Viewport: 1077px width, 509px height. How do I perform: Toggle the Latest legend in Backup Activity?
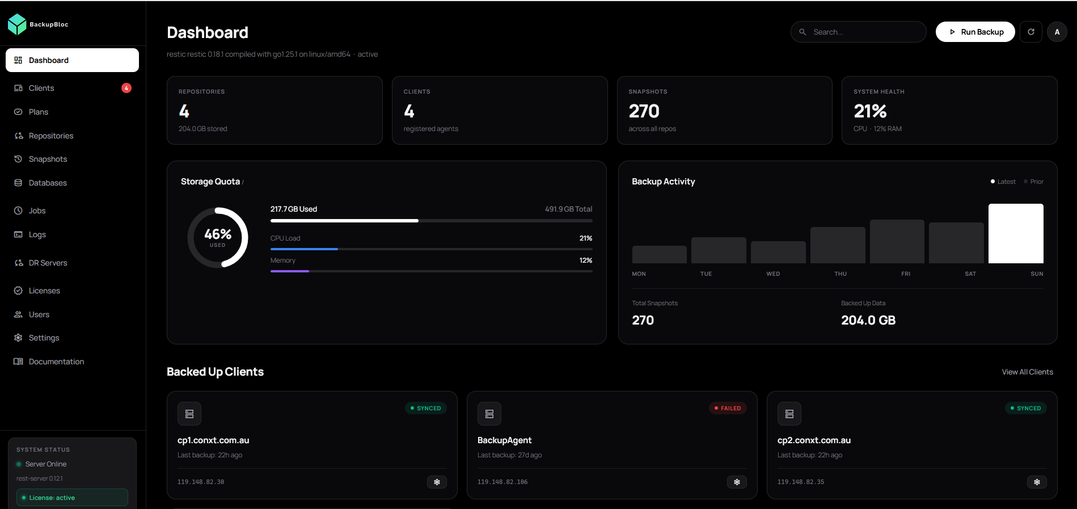[1003, 182]
